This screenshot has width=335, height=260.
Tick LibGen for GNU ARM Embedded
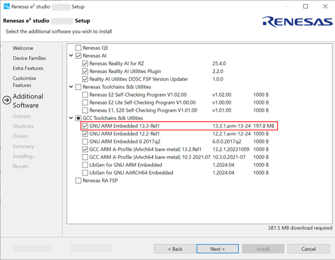click(85, 165)
